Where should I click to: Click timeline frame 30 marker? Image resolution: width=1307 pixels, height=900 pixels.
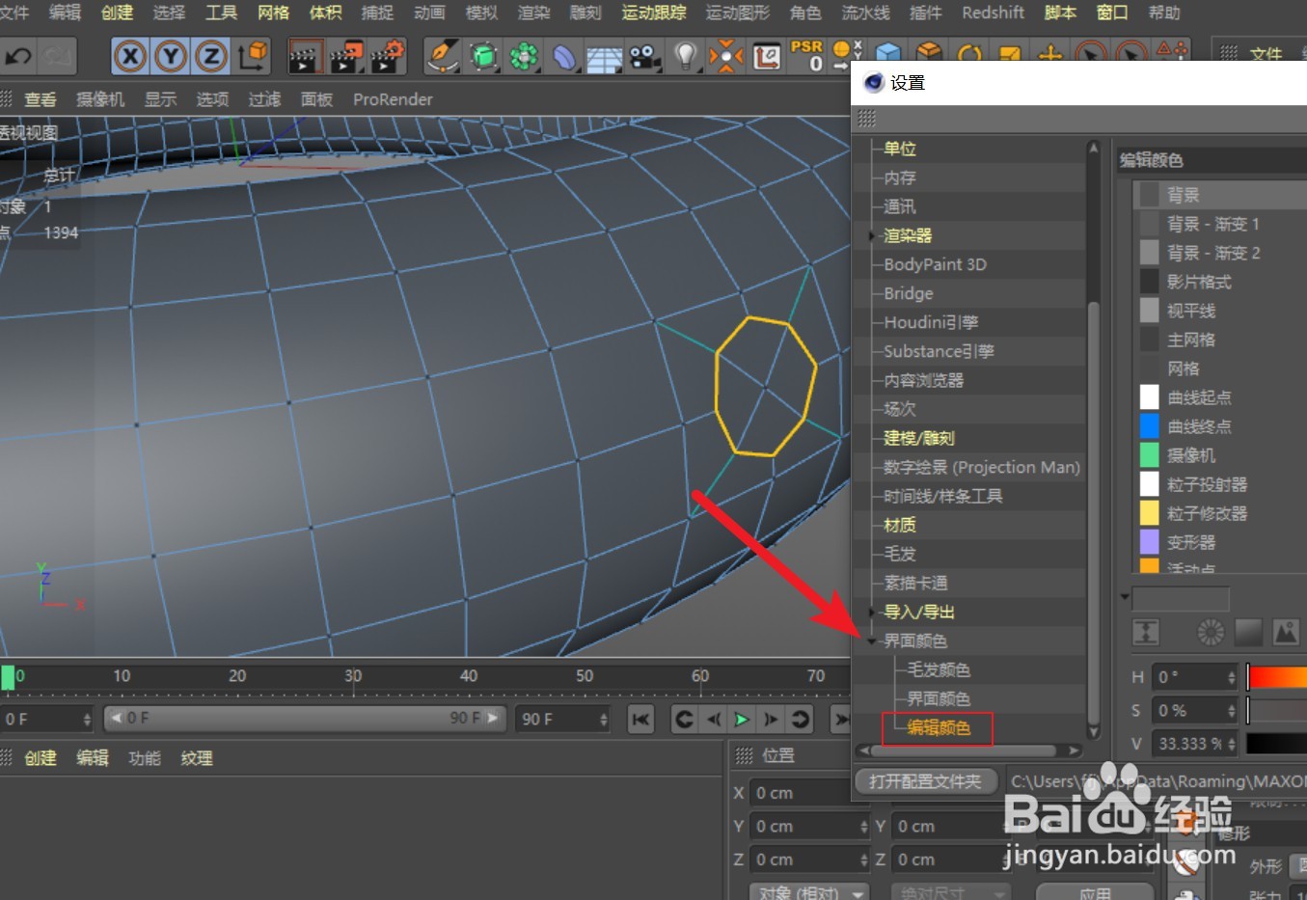click(353, 676)
